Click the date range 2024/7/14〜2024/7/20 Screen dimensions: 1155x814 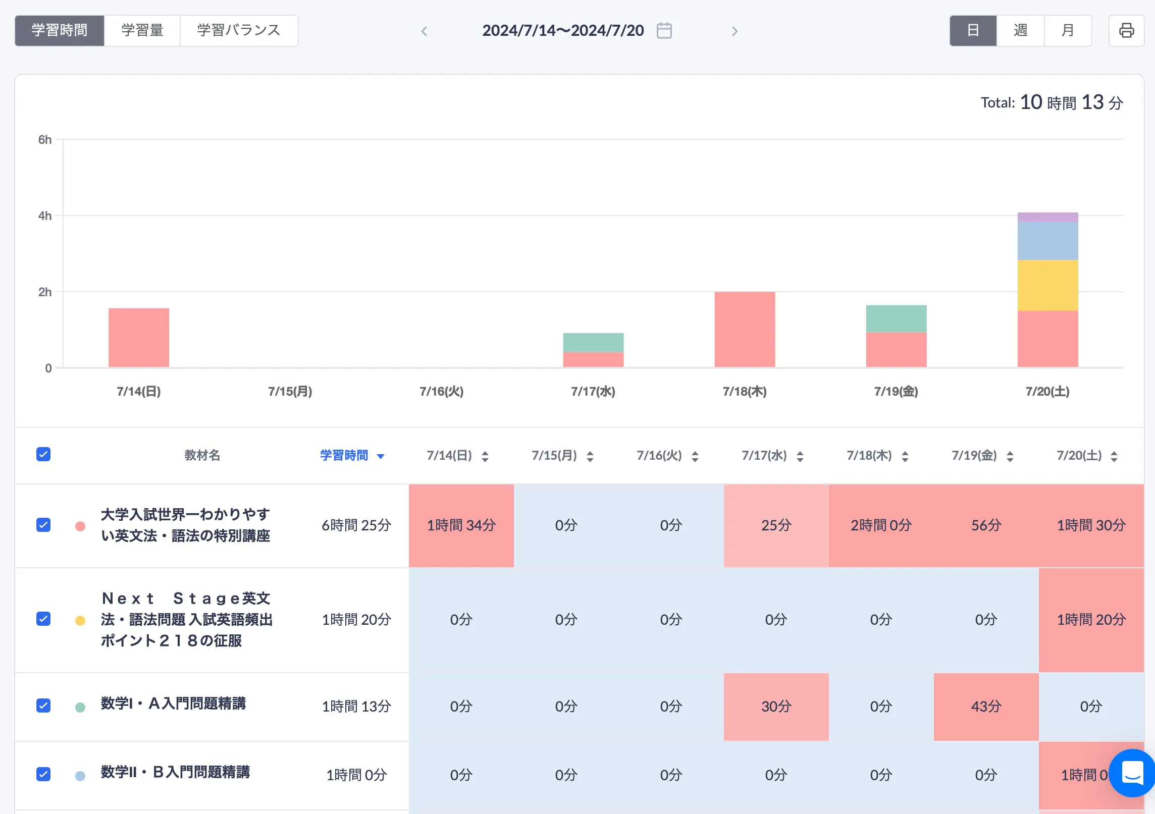[563, 31]
